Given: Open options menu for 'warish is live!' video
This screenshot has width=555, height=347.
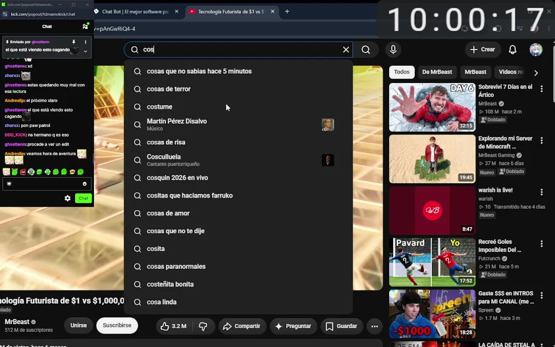Looking at the screenshot, I should click(x=542, y=192).
